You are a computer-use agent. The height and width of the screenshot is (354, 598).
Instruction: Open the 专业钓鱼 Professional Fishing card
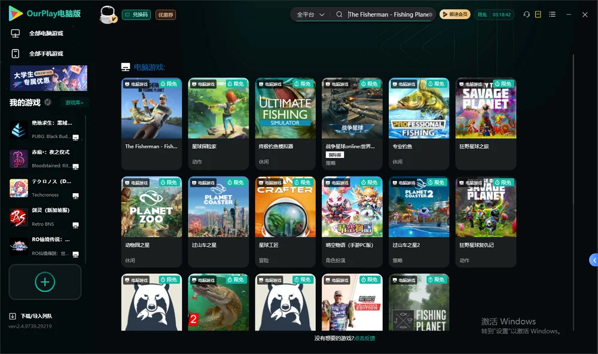[x=419, y=124]
